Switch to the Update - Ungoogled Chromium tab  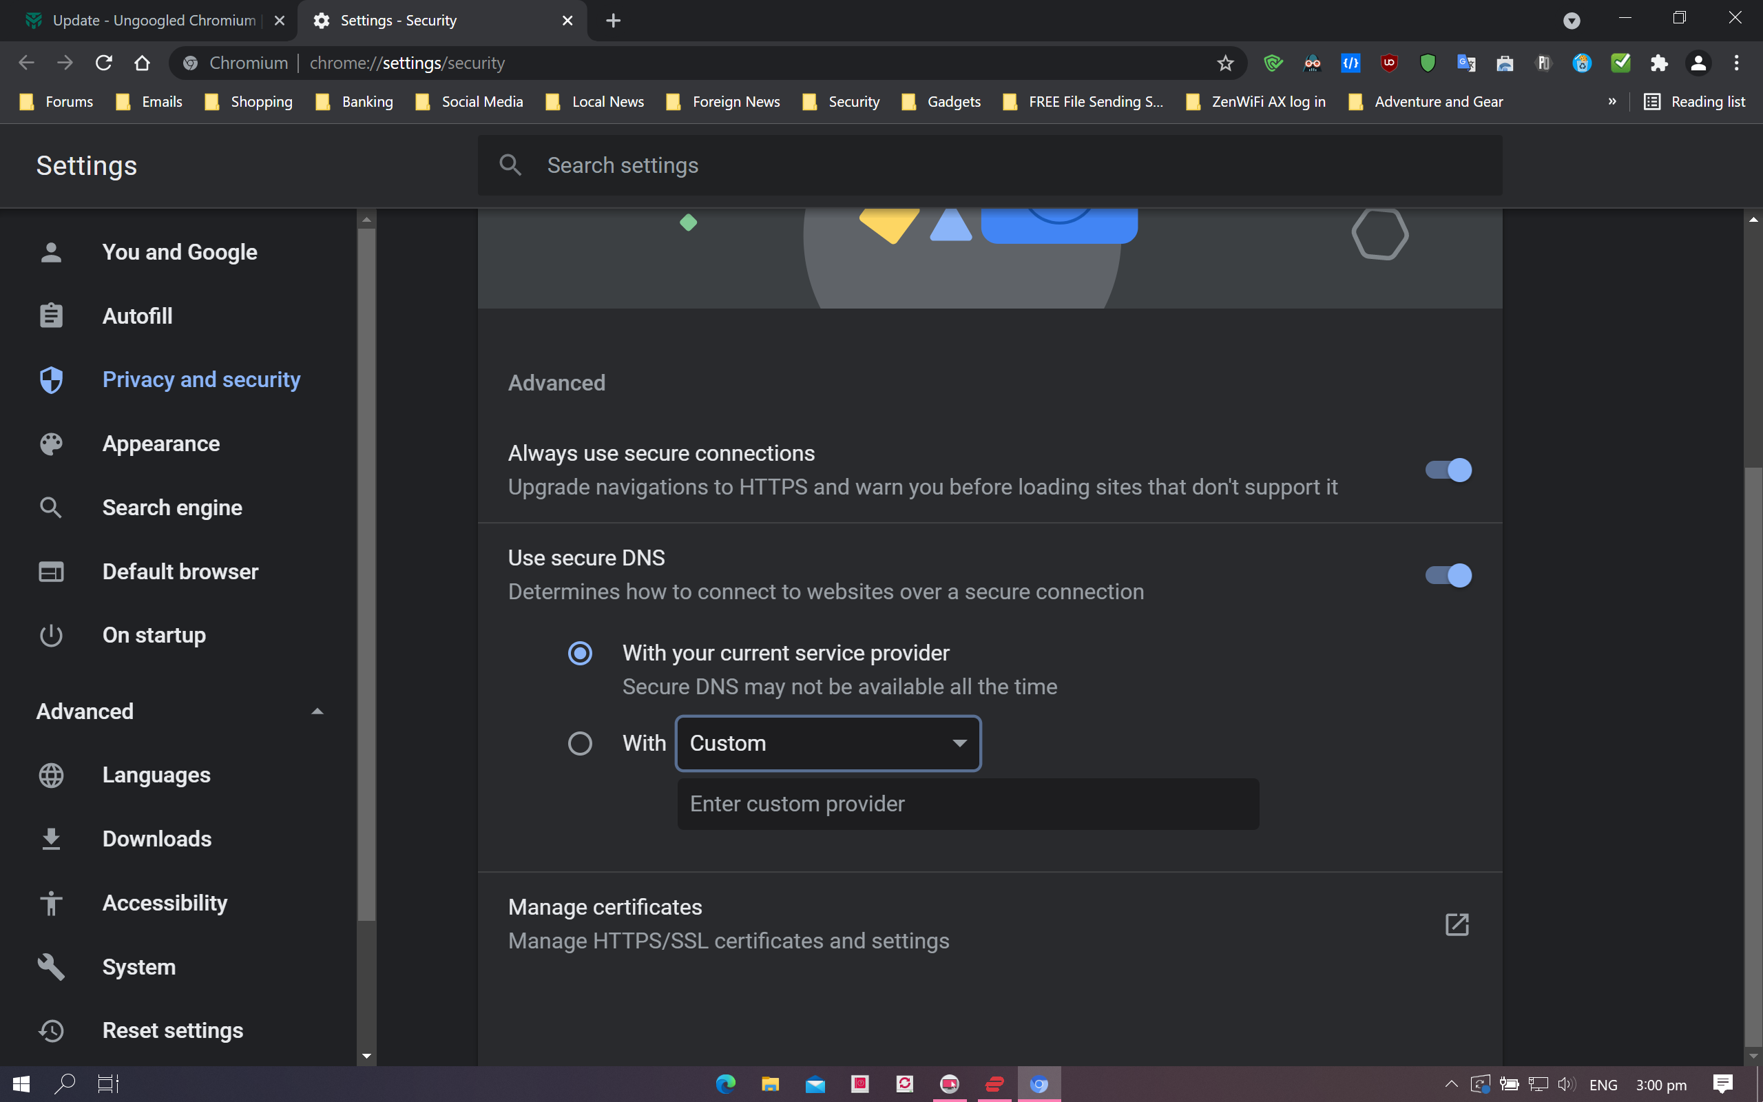click(x=153, y=21)
